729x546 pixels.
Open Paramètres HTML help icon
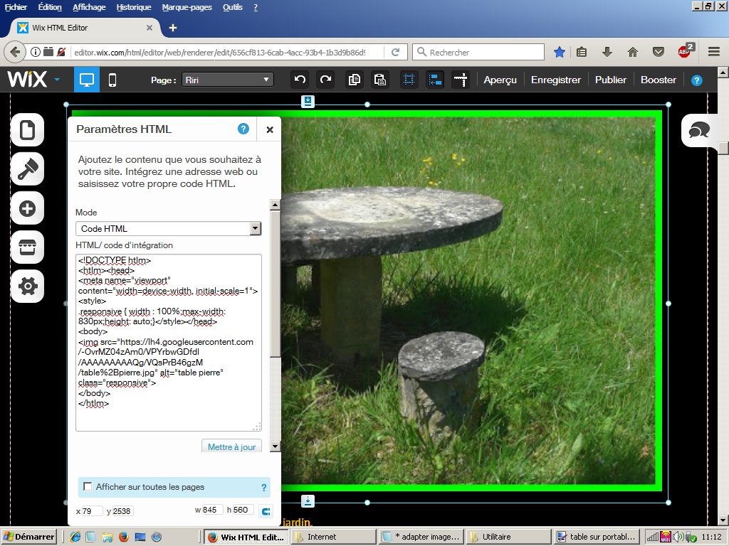pyautogui.click(x=243, y=129)
